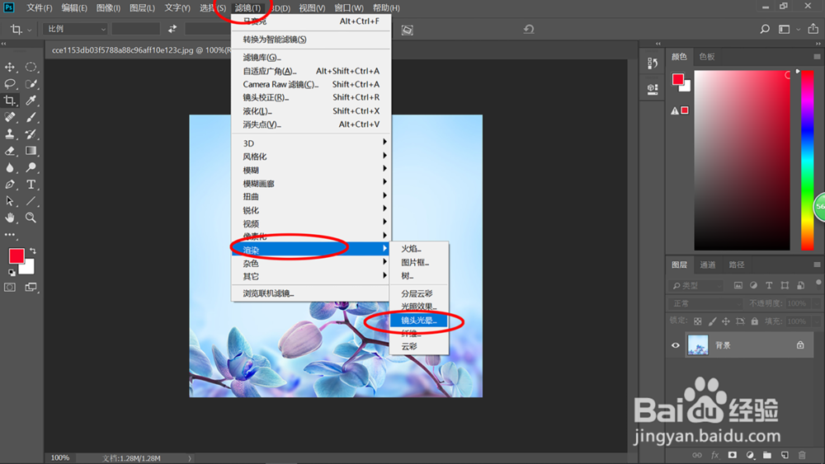Open the 类型 layer filter dropdown
The image size is (825, 464).
pos(696,286)
